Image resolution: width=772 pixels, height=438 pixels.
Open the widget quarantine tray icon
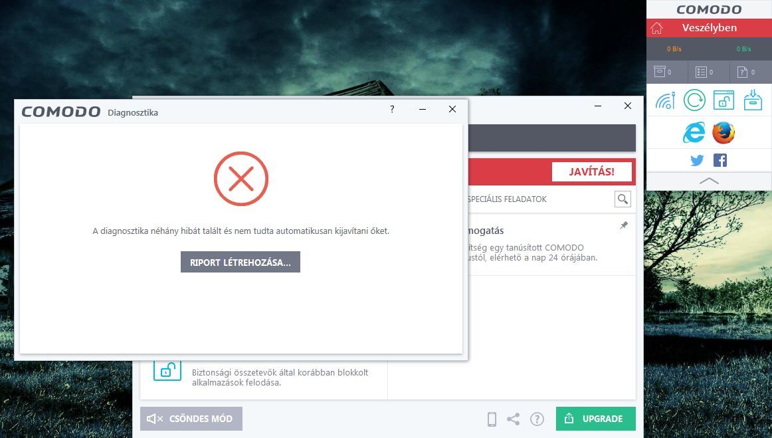(753, 100)
